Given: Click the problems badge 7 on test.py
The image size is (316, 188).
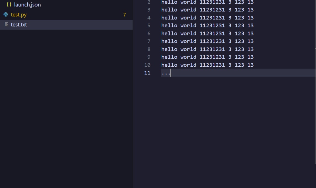Looking at the screenshot, I should coord(125,15).
